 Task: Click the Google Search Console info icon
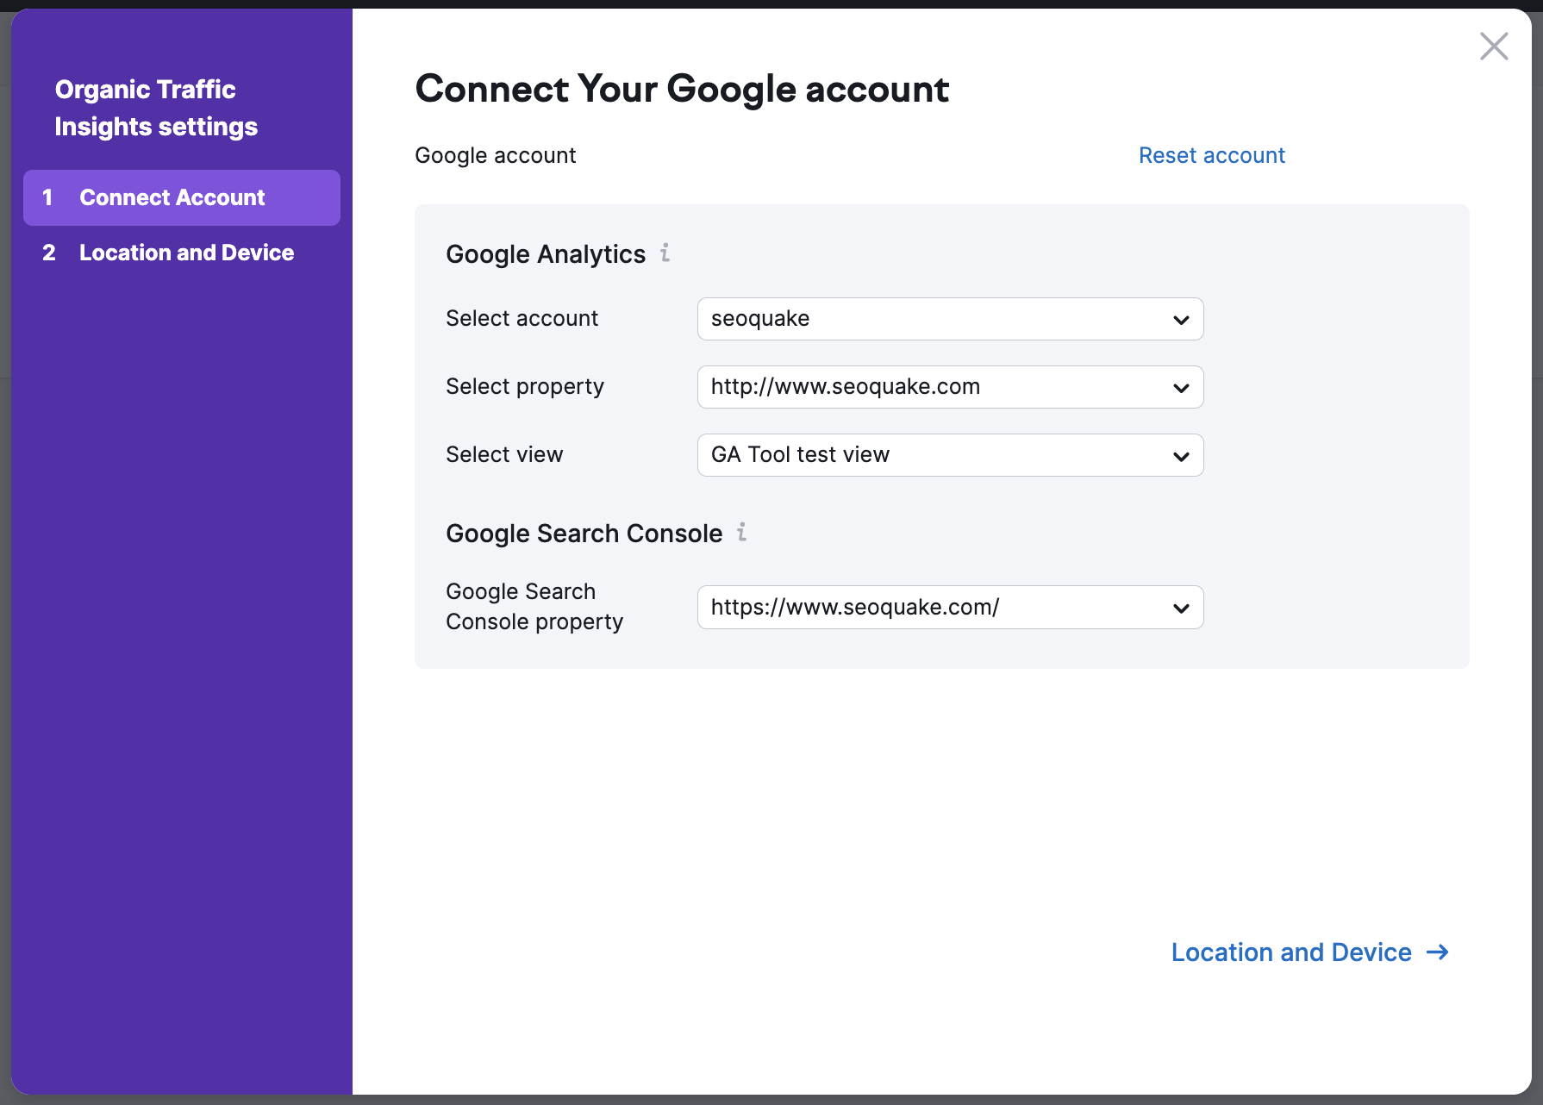point(741,532)
